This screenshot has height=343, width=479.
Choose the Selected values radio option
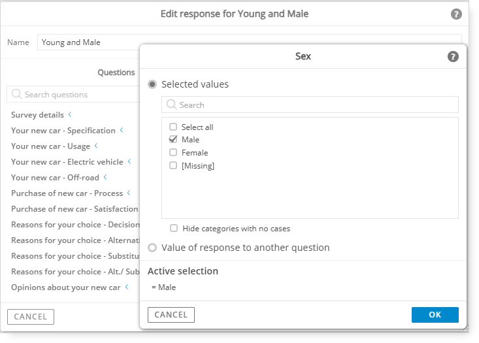(152, 84)
